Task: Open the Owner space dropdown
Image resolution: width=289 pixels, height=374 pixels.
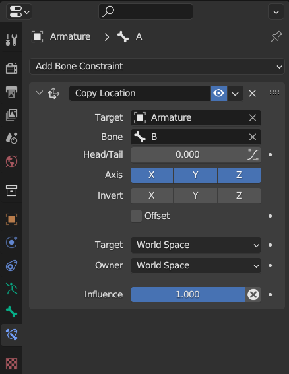Action: [196, 265]
